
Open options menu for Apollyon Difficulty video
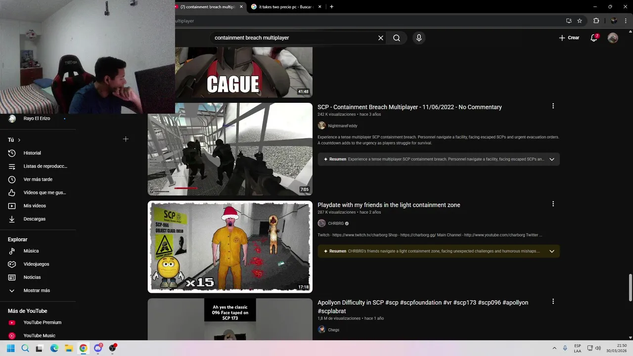tap(553, 301)
